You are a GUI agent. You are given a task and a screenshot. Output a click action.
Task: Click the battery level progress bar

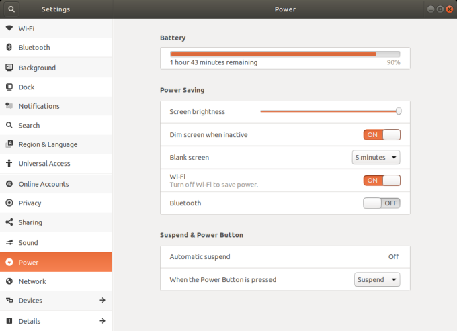pyautogui.click(x=284, y=54)
